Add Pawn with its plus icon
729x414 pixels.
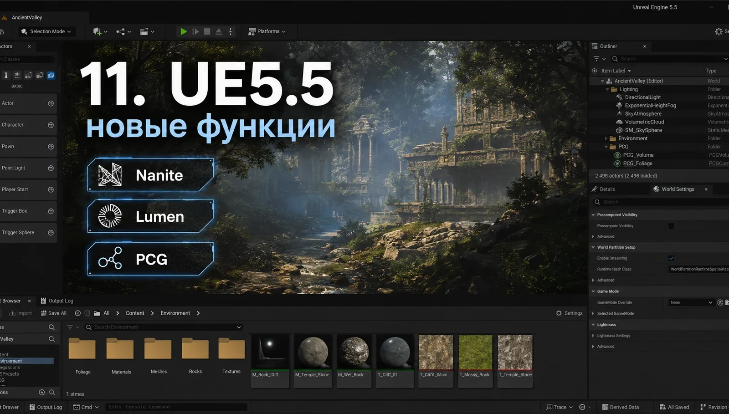tap(51, 147)
